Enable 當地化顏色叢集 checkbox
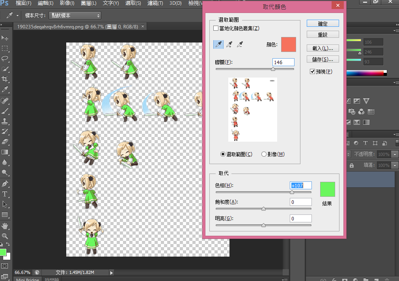399x281 pixels. pos(216,28)
